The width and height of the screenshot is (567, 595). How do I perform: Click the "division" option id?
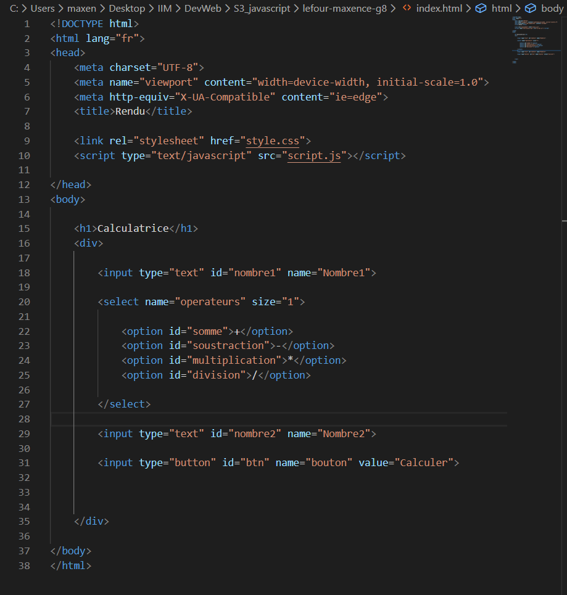pyautogui.click(x=216, y=375)
